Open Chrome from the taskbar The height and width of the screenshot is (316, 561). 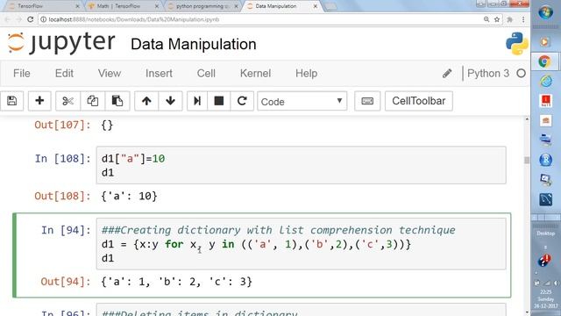[544, 61]
